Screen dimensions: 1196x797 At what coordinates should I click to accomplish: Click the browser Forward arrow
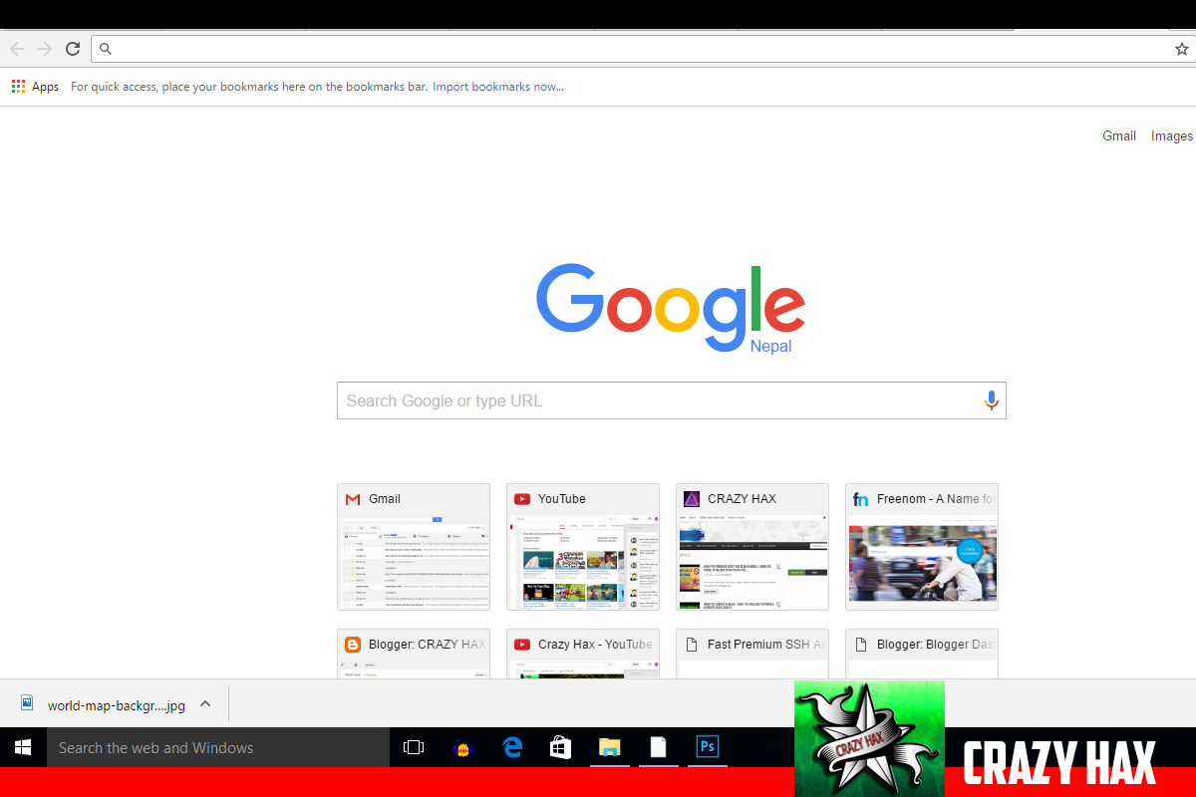[45, 49]
